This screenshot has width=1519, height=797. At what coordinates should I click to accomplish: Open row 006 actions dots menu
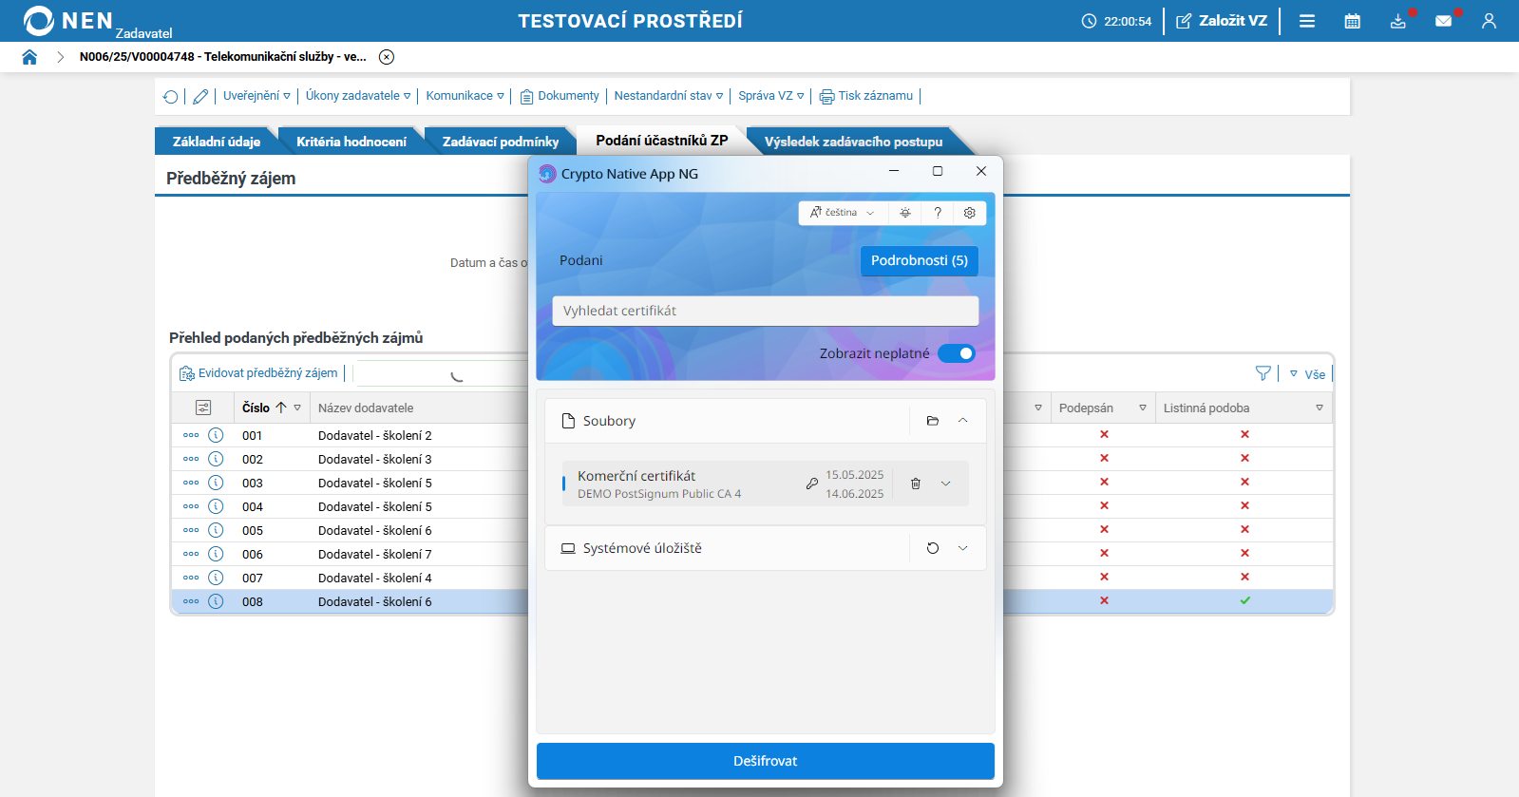tap(191, 554)
